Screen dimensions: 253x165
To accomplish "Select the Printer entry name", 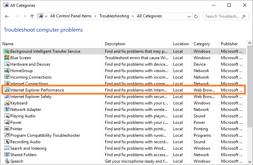I will pyautogui.click(x=16, y=129).
